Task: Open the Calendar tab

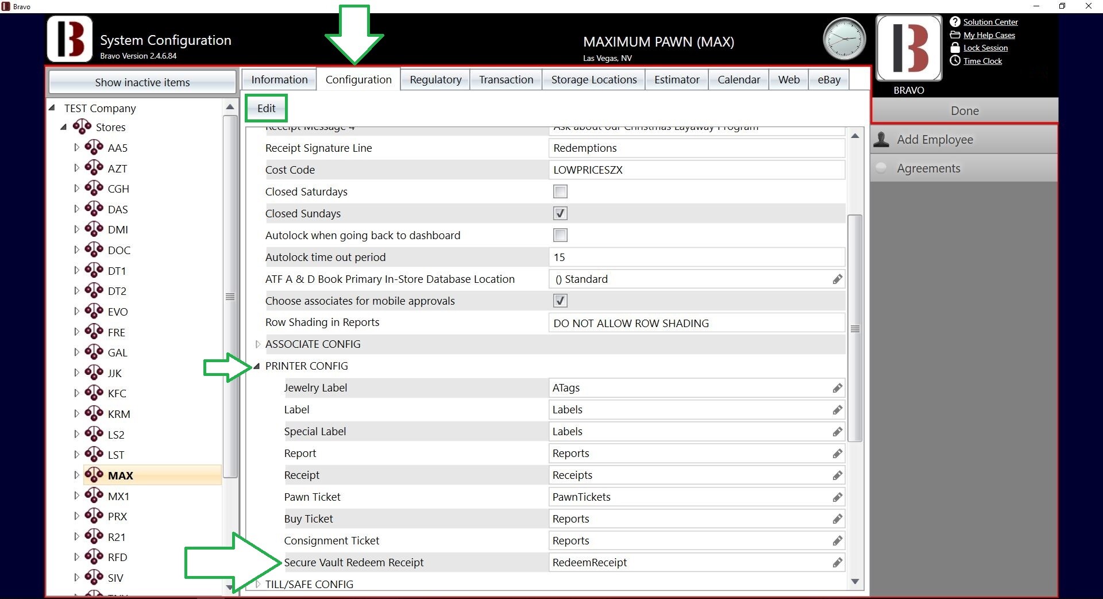Action: pos(738,79)
